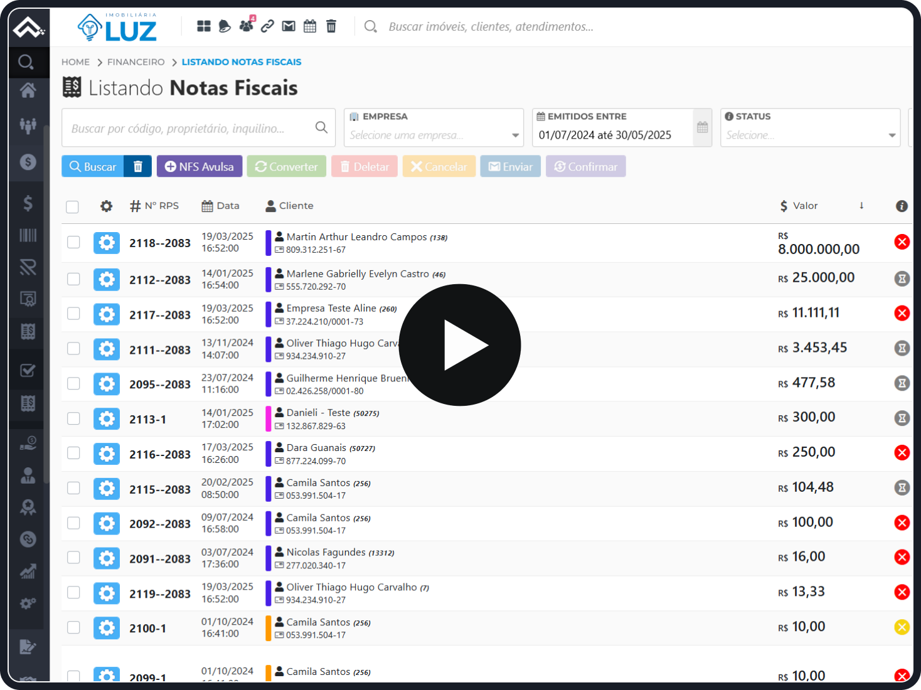The width and height of the screenshot is (921, 690).
Task: Go to the Financeiro breadcrumb
Action: click(x=136, y=62)
